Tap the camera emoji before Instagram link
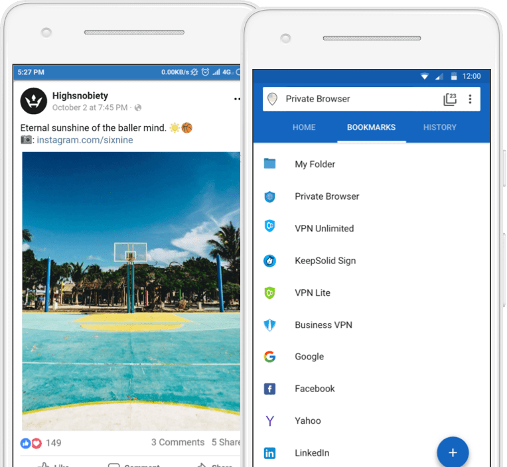507x467 pixels. 26,139
